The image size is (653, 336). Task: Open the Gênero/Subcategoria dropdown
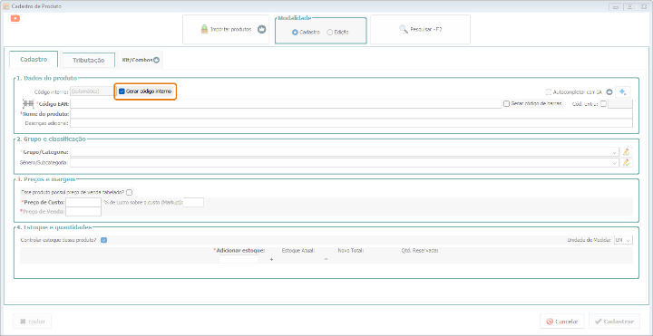click(x=615, y=163)
